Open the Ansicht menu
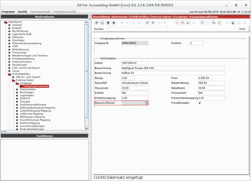251x181 pixels. [x=23, y=11]
